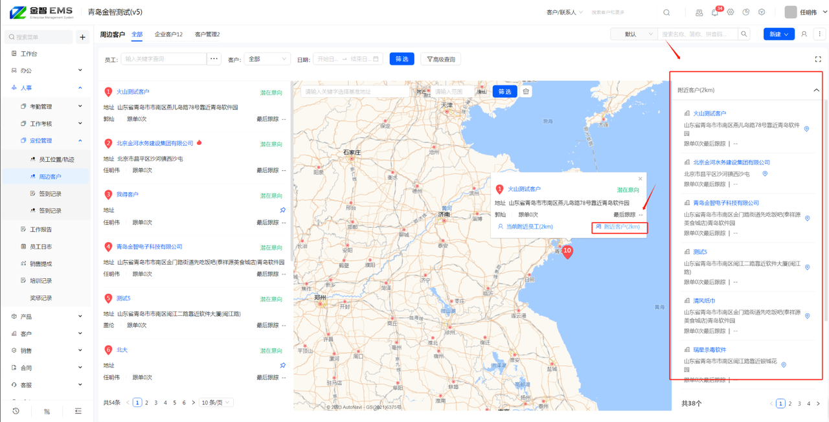Switch to the 客户管理2 tab
Viewport: 829px width, 422px height.
pos(207,34)
